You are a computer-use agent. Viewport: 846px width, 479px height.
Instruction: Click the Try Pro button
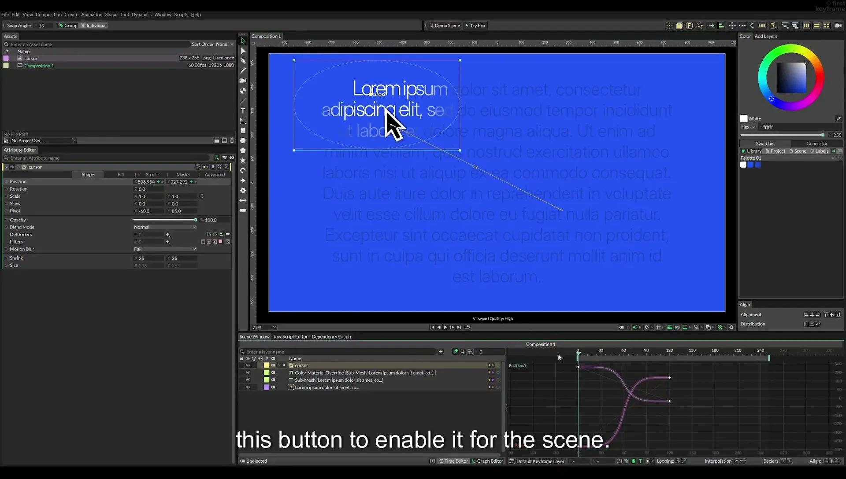pos(475,26)
